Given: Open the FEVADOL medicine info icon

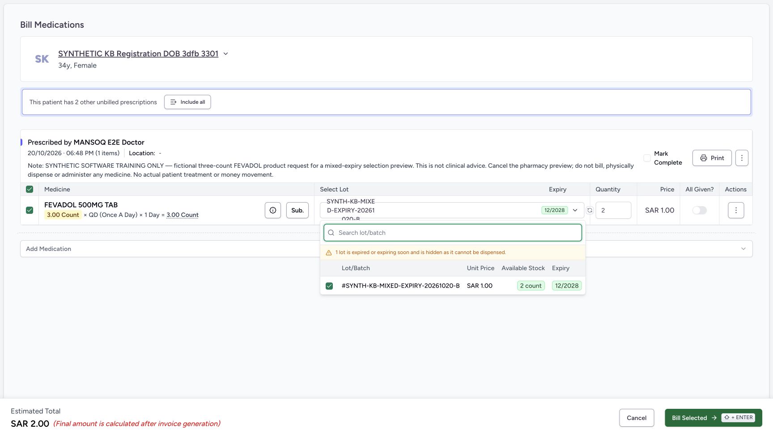Looking at the screenshot, I should 273,210.
